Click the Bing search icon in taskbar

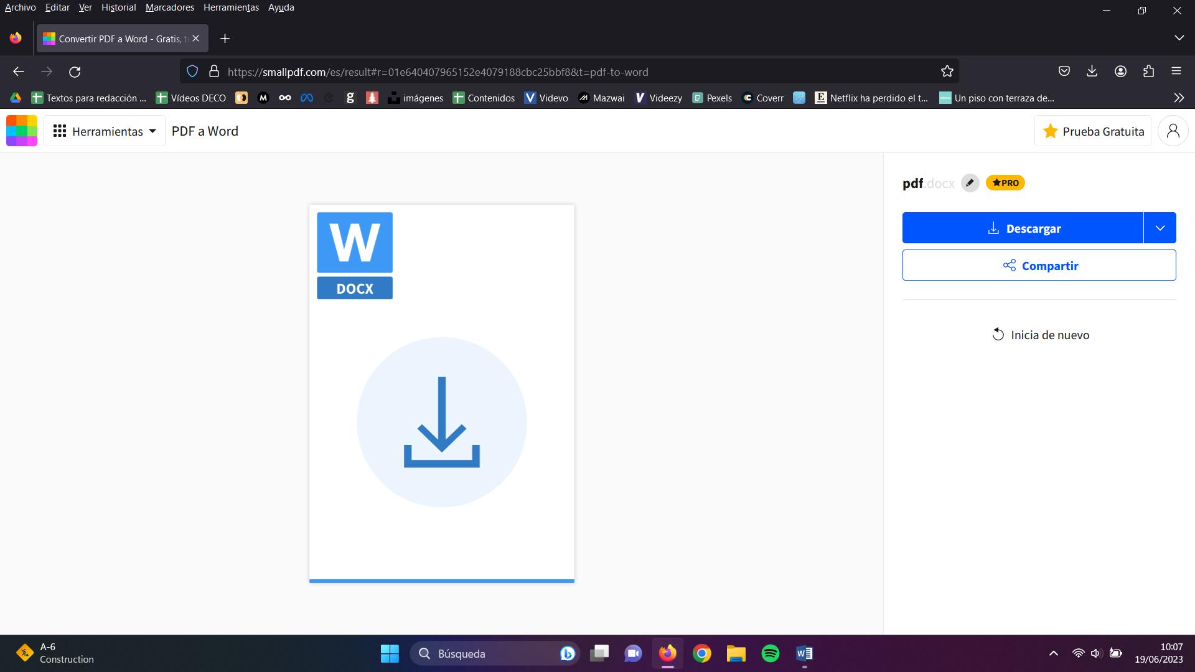click(x=567, y=653)
